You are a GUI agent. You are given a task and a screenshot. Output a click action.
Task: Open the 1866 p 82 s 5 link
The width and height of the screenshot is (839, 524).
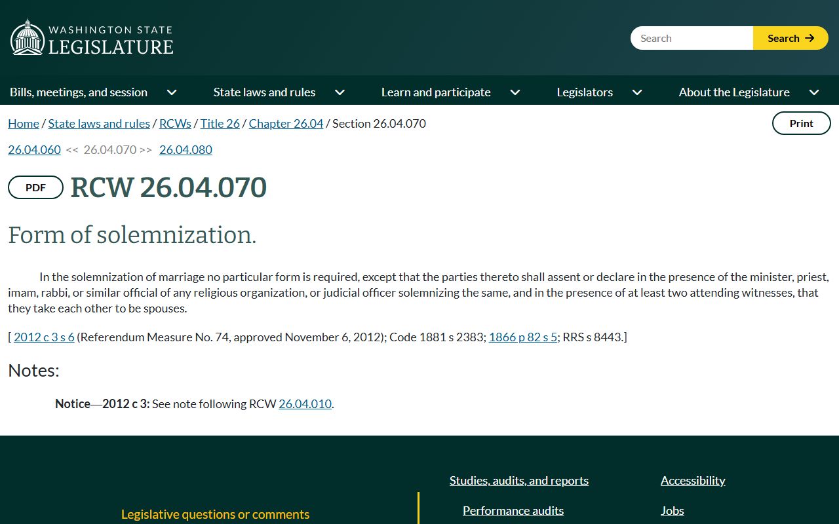click(523, 337)
